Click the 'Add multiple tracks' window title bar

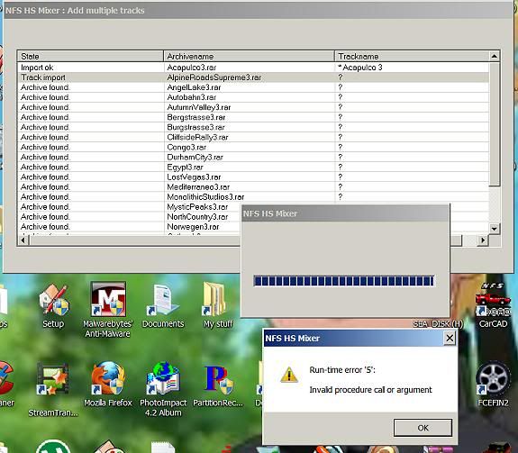click(258, 11)
